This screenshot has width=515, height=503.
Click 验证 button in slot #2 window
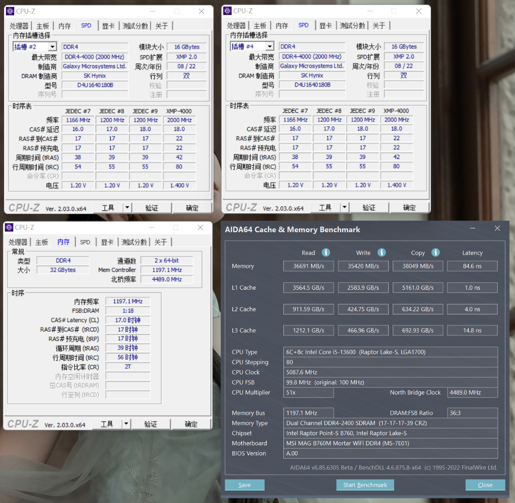point(152,208)
